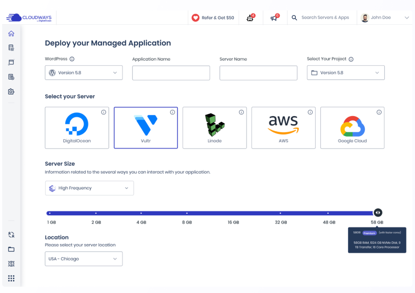The image size is (415, 293).
Task: Select the Home icon in sidebar
Action: pyautogui.click(x=11, y=33)
